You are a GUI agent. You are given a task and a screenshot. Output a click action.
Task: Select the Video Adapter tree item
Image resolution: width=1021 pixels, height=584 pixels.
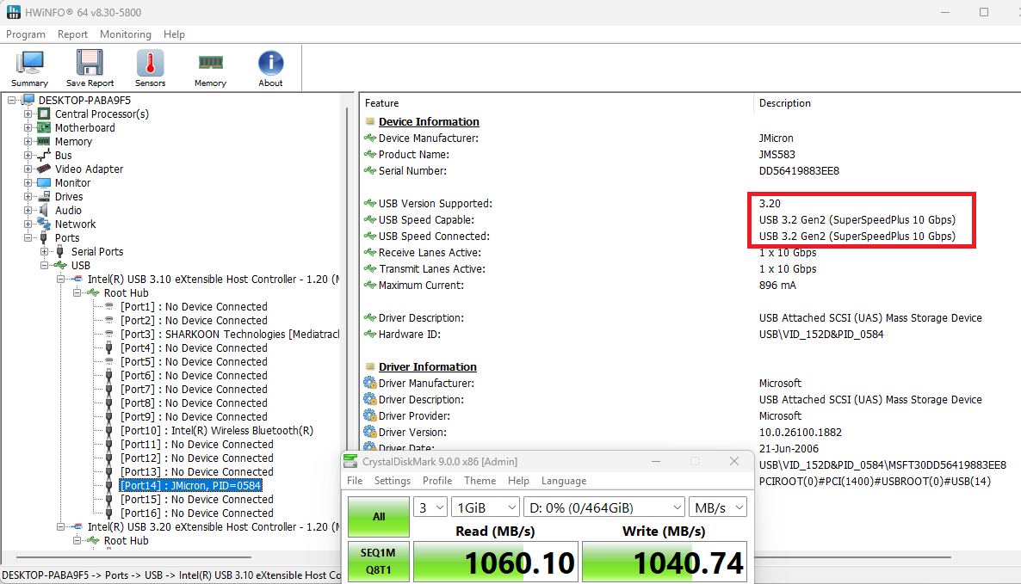(x=89, y=169)
